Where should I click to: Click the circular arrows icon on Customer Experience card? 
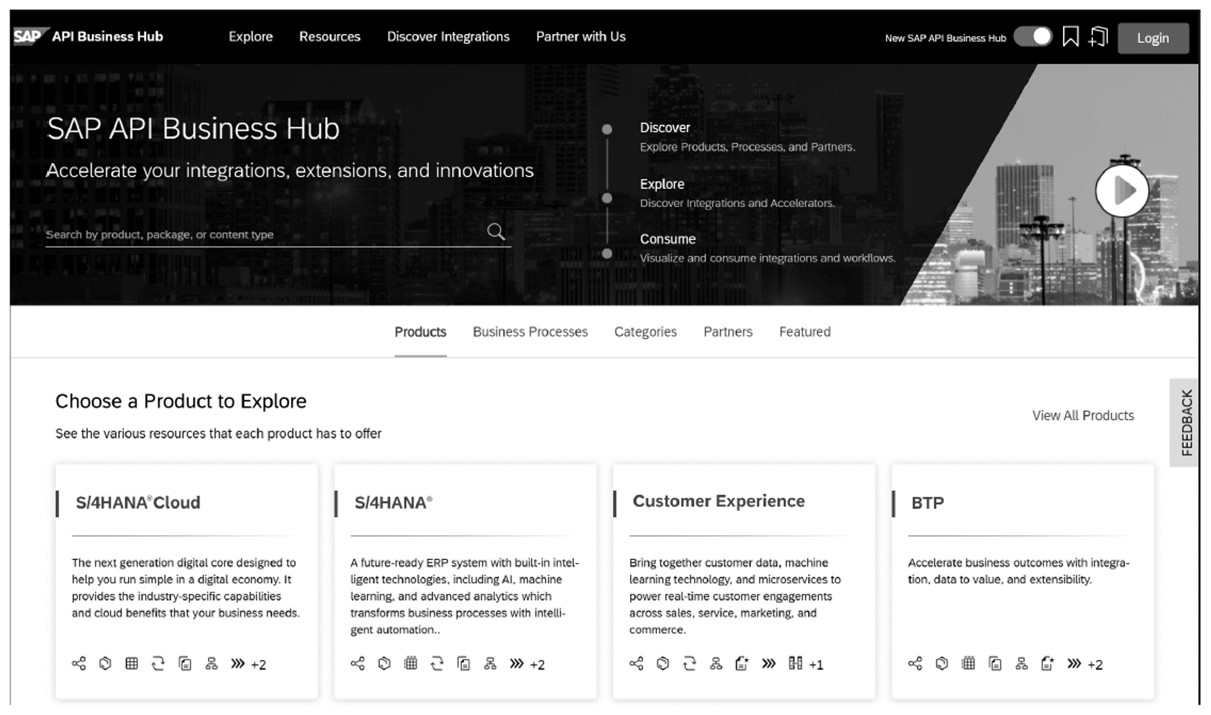(689, 663)
